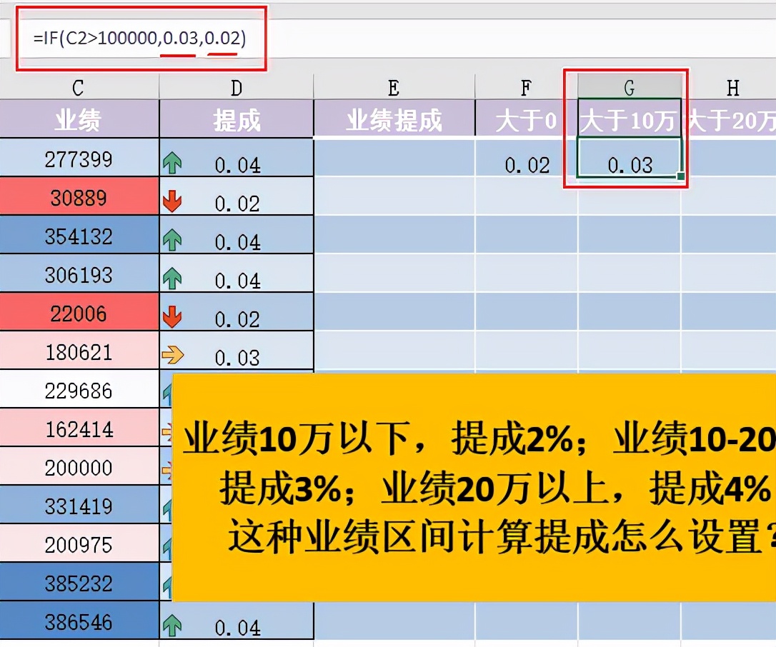The image size is (776, 647).
Task: Select column D header
Action: click(x=237, y=88)
